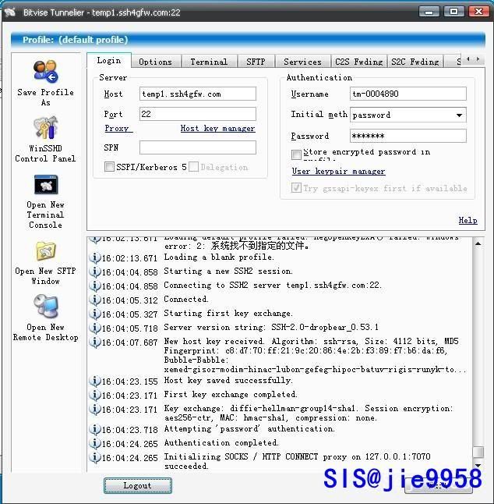Click info icon beside 'Connected.' log entry
494x504 pixels.
click(95, 300)
